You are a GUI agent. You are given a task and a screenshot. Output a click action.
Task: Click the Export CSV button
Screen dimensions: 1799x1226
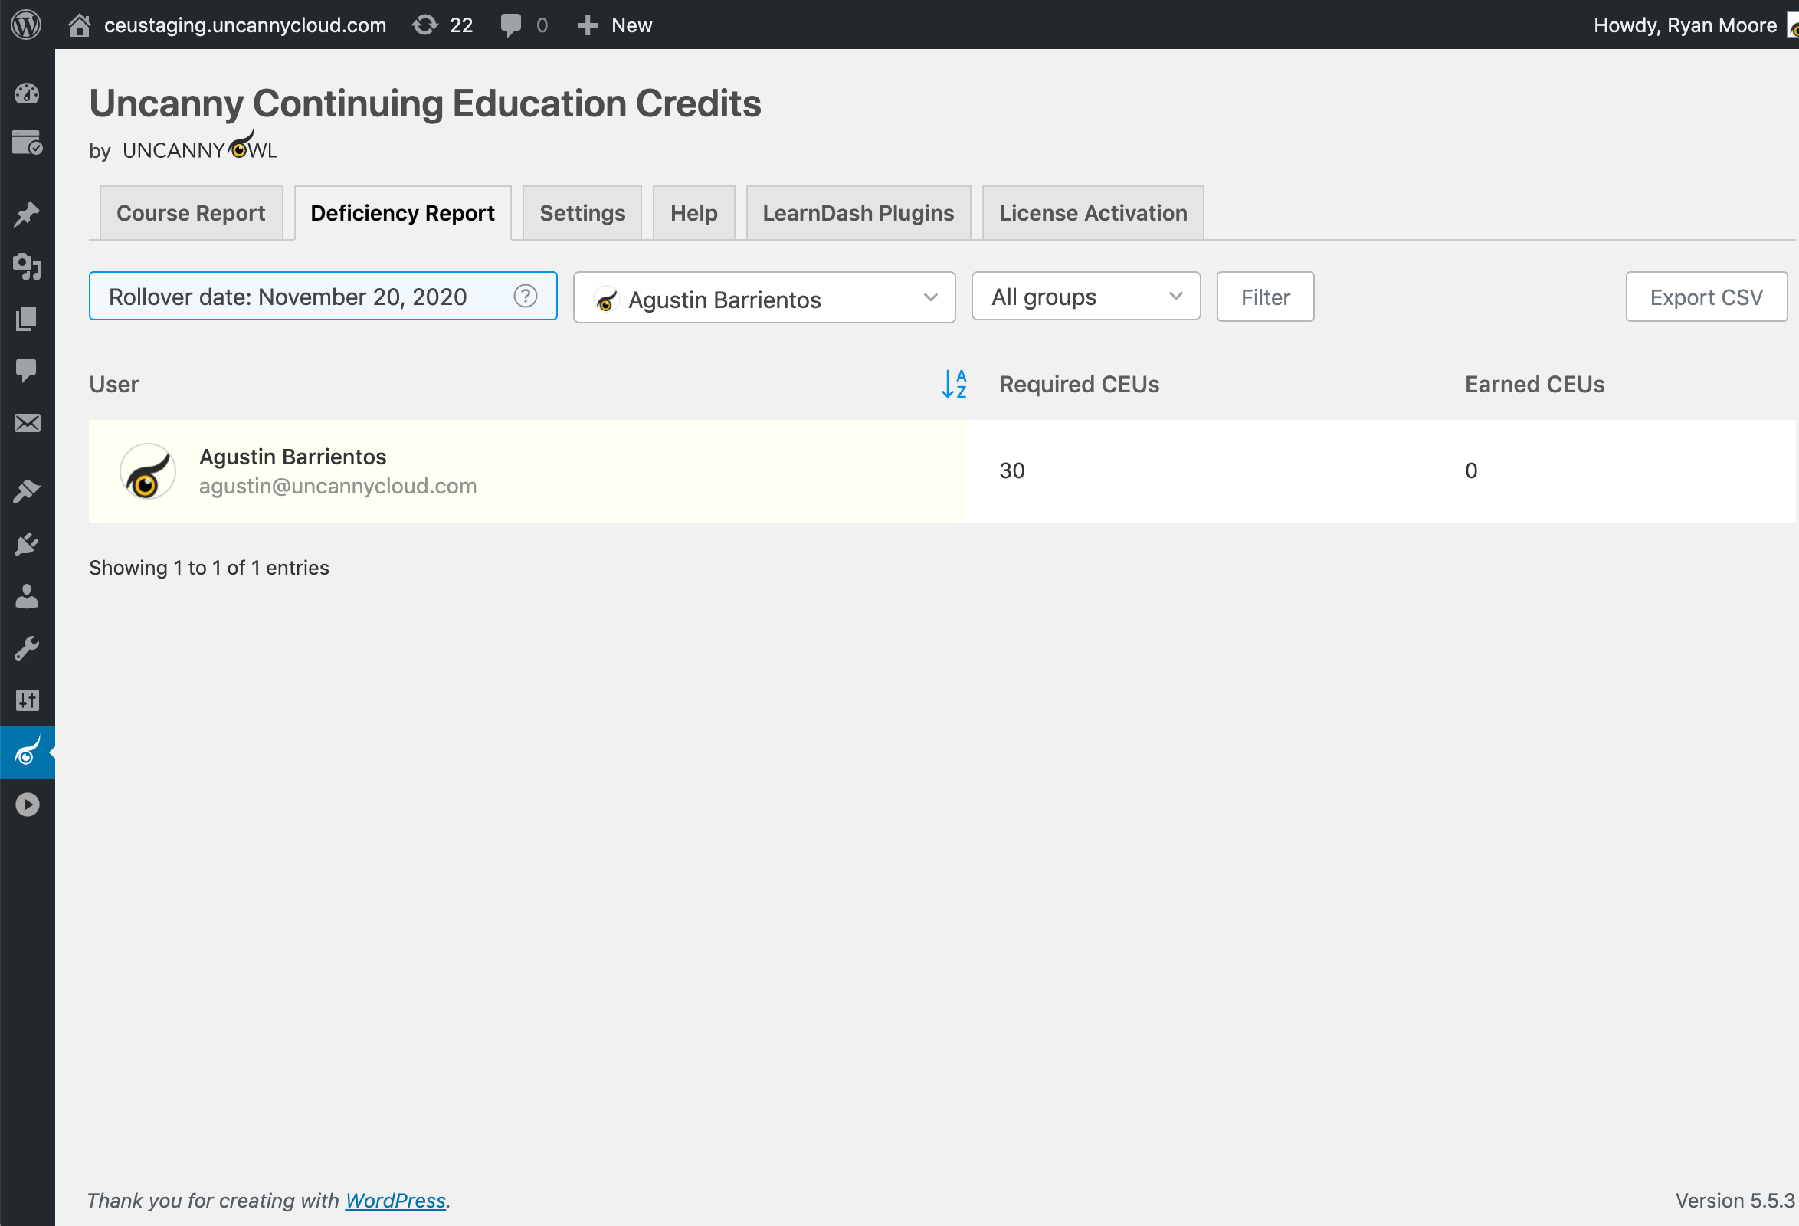click(x=1706, y=297)
